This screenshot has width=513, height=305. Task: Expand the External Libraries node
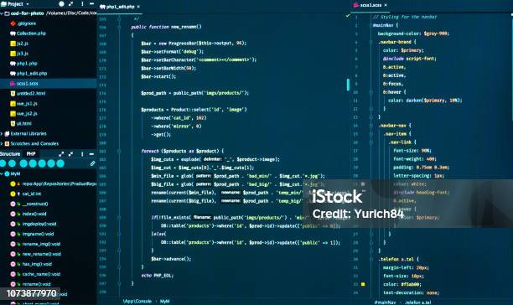pos(2,134)
